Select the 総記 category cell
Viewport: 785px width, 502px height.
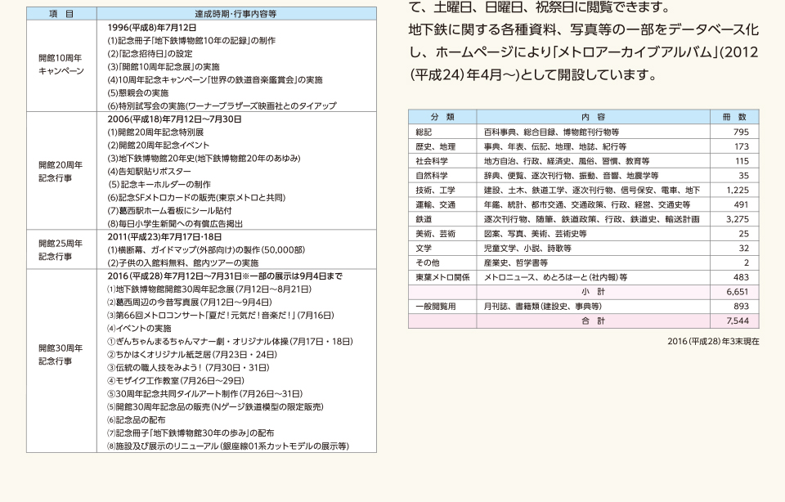[424, 132]
